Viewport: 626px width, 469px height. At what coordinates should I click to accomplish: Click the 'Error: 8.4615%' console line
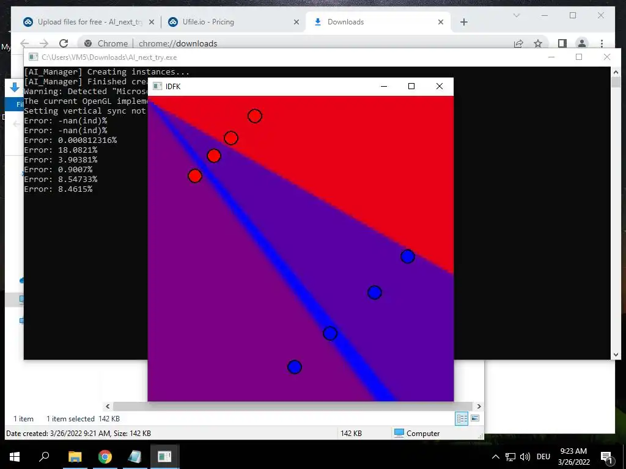point(58,189)
